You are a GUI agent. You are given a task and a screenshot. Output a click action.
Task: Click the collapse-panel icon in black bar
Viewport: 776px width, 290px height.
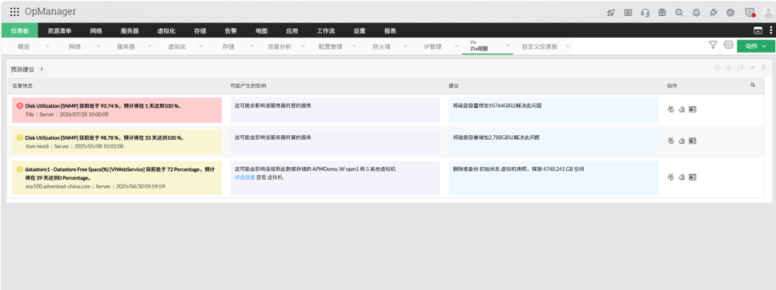click(x=758, y=30)
